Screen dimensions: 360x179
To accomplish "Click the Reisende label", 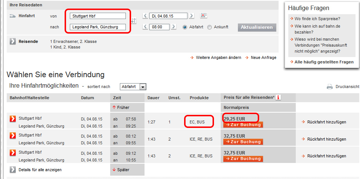I will [x=28, y=41].
